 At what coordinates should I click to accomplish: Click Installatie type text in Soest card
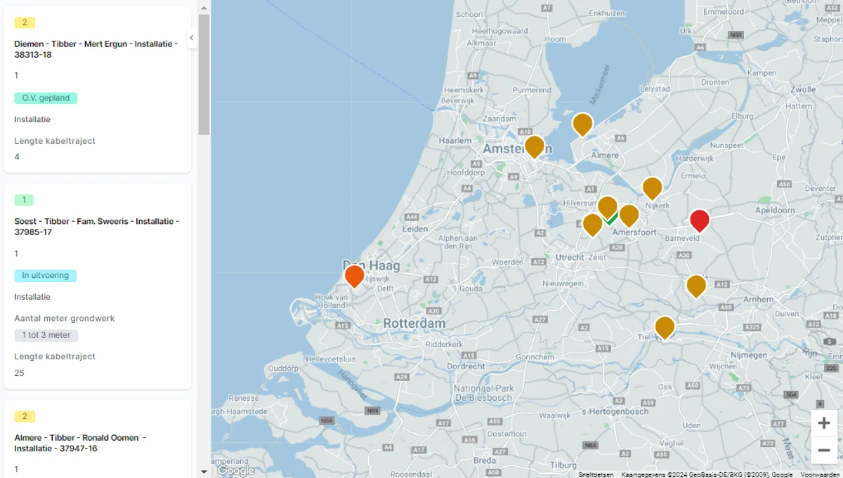(x=32, y=297)
